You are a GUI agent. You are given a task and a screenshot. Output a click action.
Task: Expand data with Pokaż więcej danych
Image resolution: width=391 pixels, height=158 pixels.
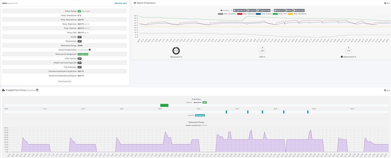[x=65, y=81]
